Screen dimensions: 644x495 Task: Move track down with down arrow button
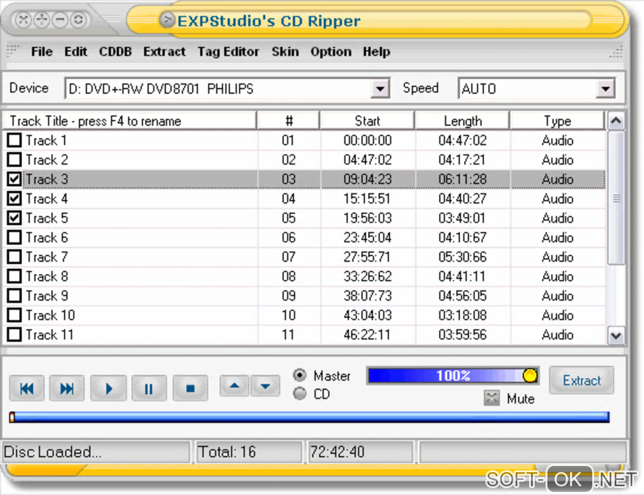[265, 386]
